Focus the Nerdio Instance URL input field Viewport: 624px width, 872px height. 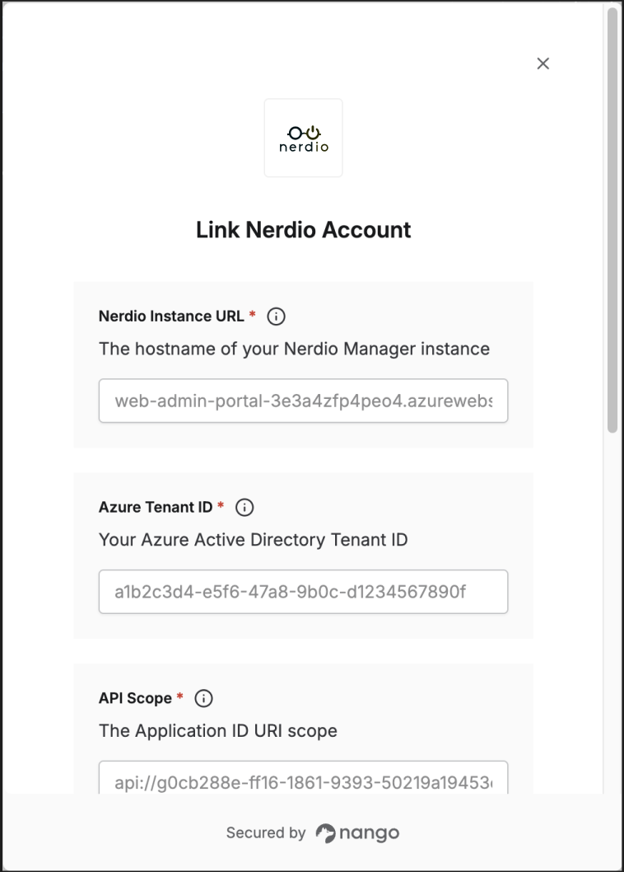(304, 401)
